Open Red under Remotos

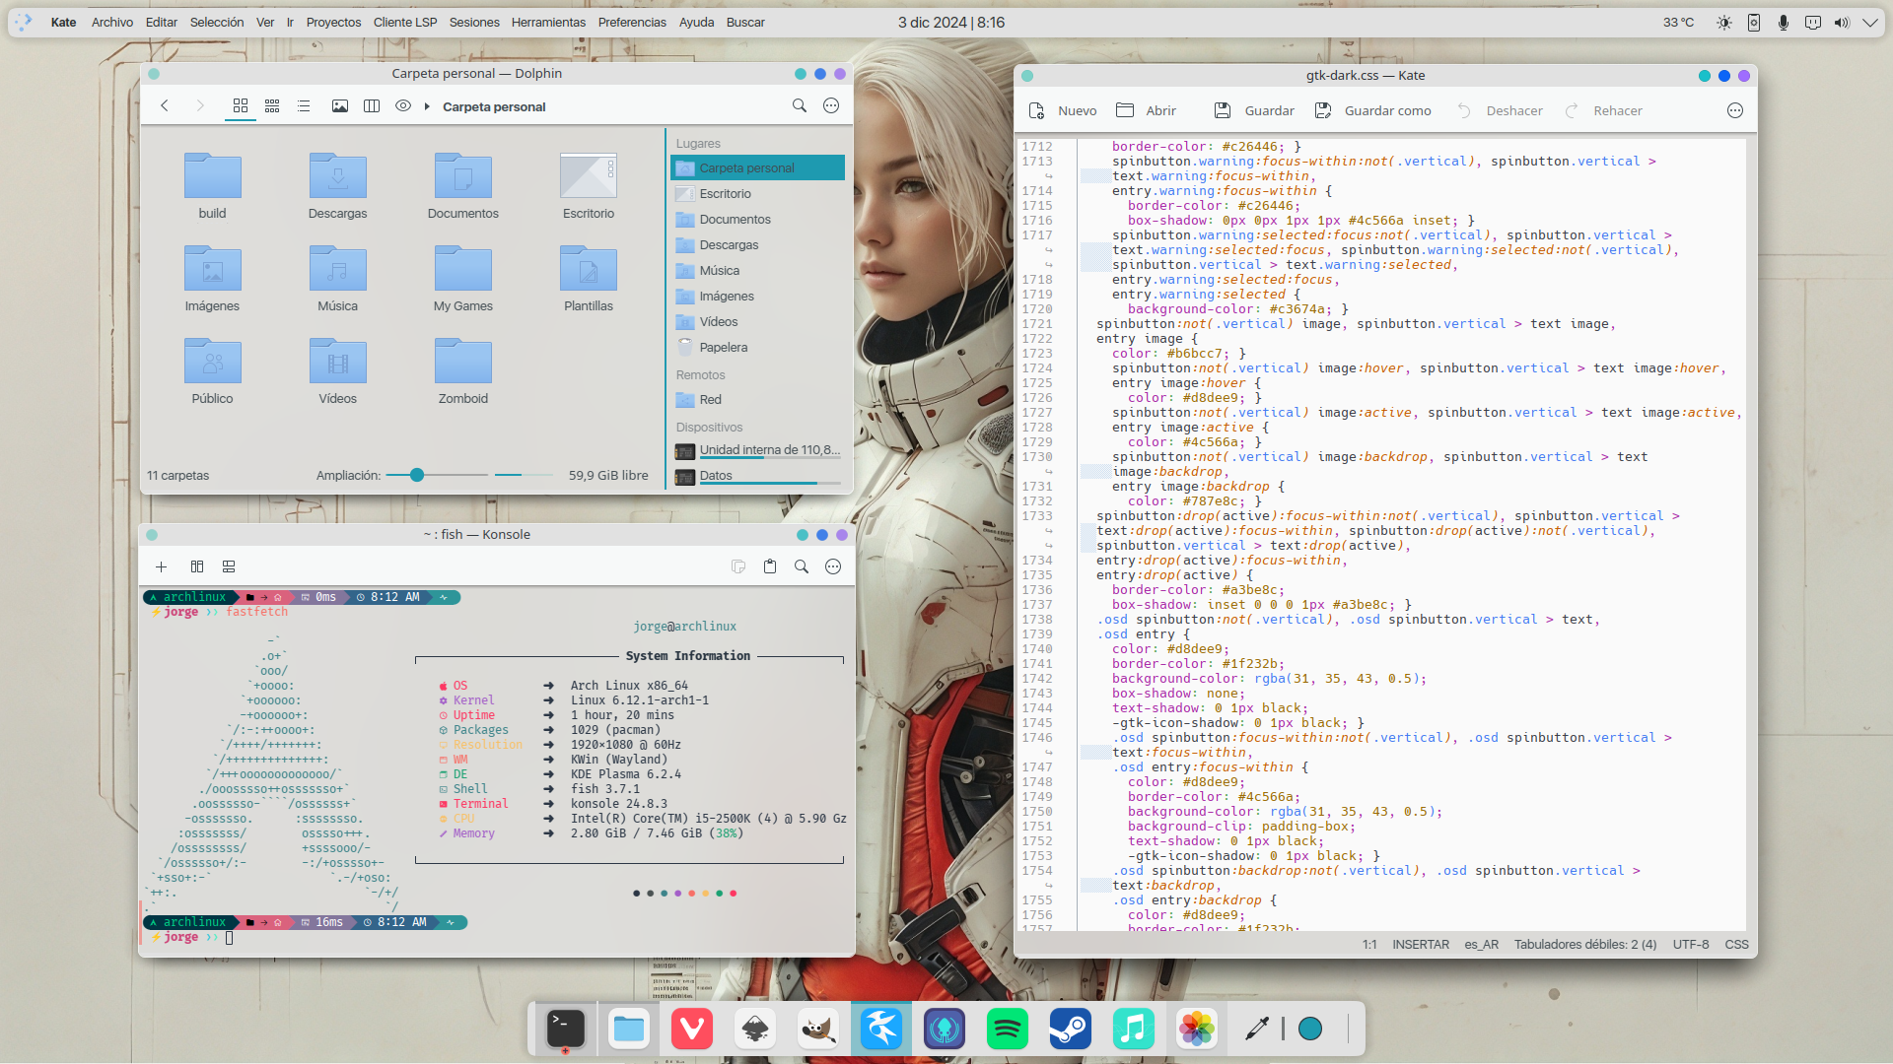tap(757, 400)
